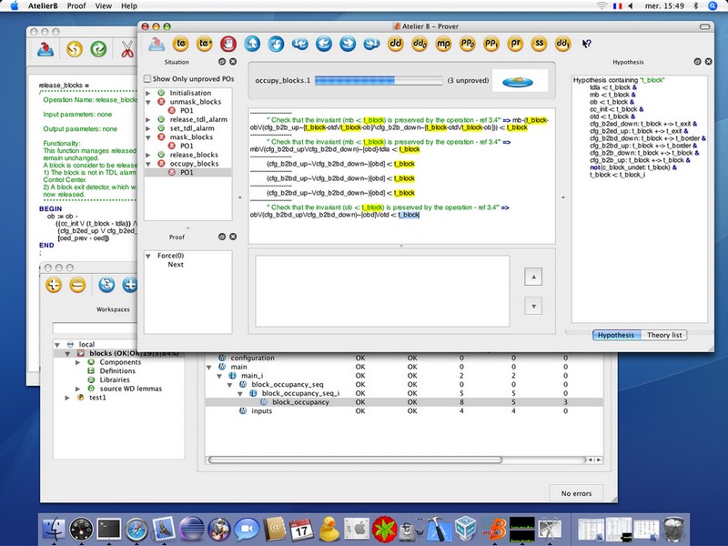Select PO1 under occupy_blocks
728x546 pixels.
187,172
